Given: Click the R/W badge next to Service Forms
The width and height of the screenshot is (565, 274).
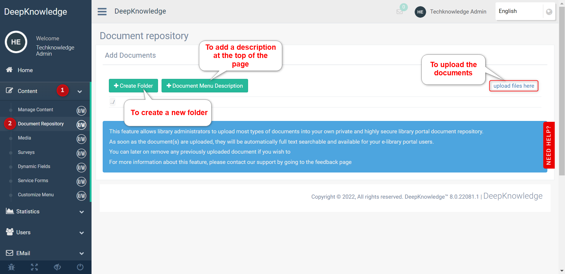Looking at the screenshot, I should click(x=81, y=182).
